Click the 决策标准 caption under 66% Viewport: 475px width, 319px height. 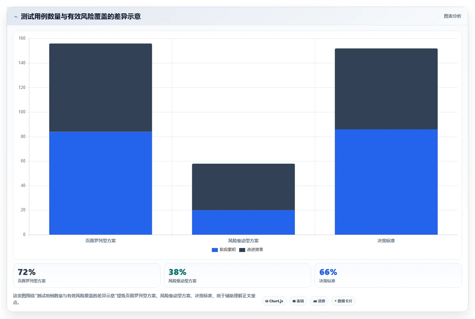327,281
